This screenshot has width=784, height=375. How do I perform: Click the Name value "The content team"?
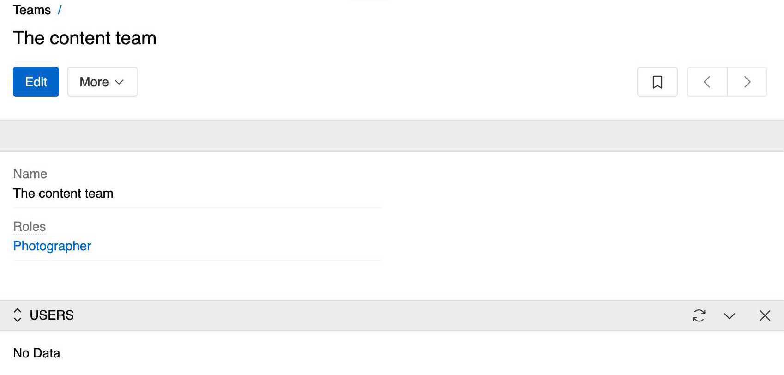click(63, 193)
